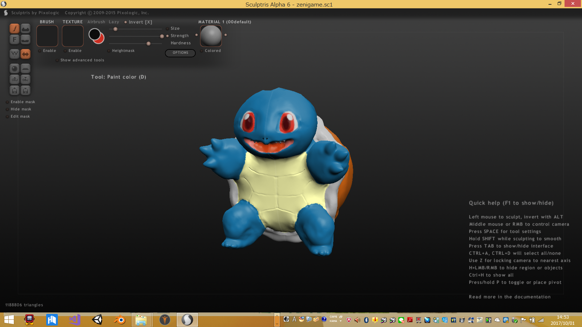
Task: Click the 'Tool: Paint color (D)' label
Action: tap(119, 77)
